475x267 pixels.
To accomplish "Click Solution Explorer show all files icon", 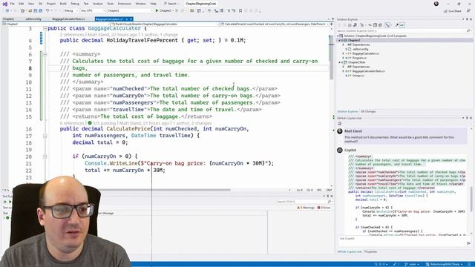I will (380, 25).
